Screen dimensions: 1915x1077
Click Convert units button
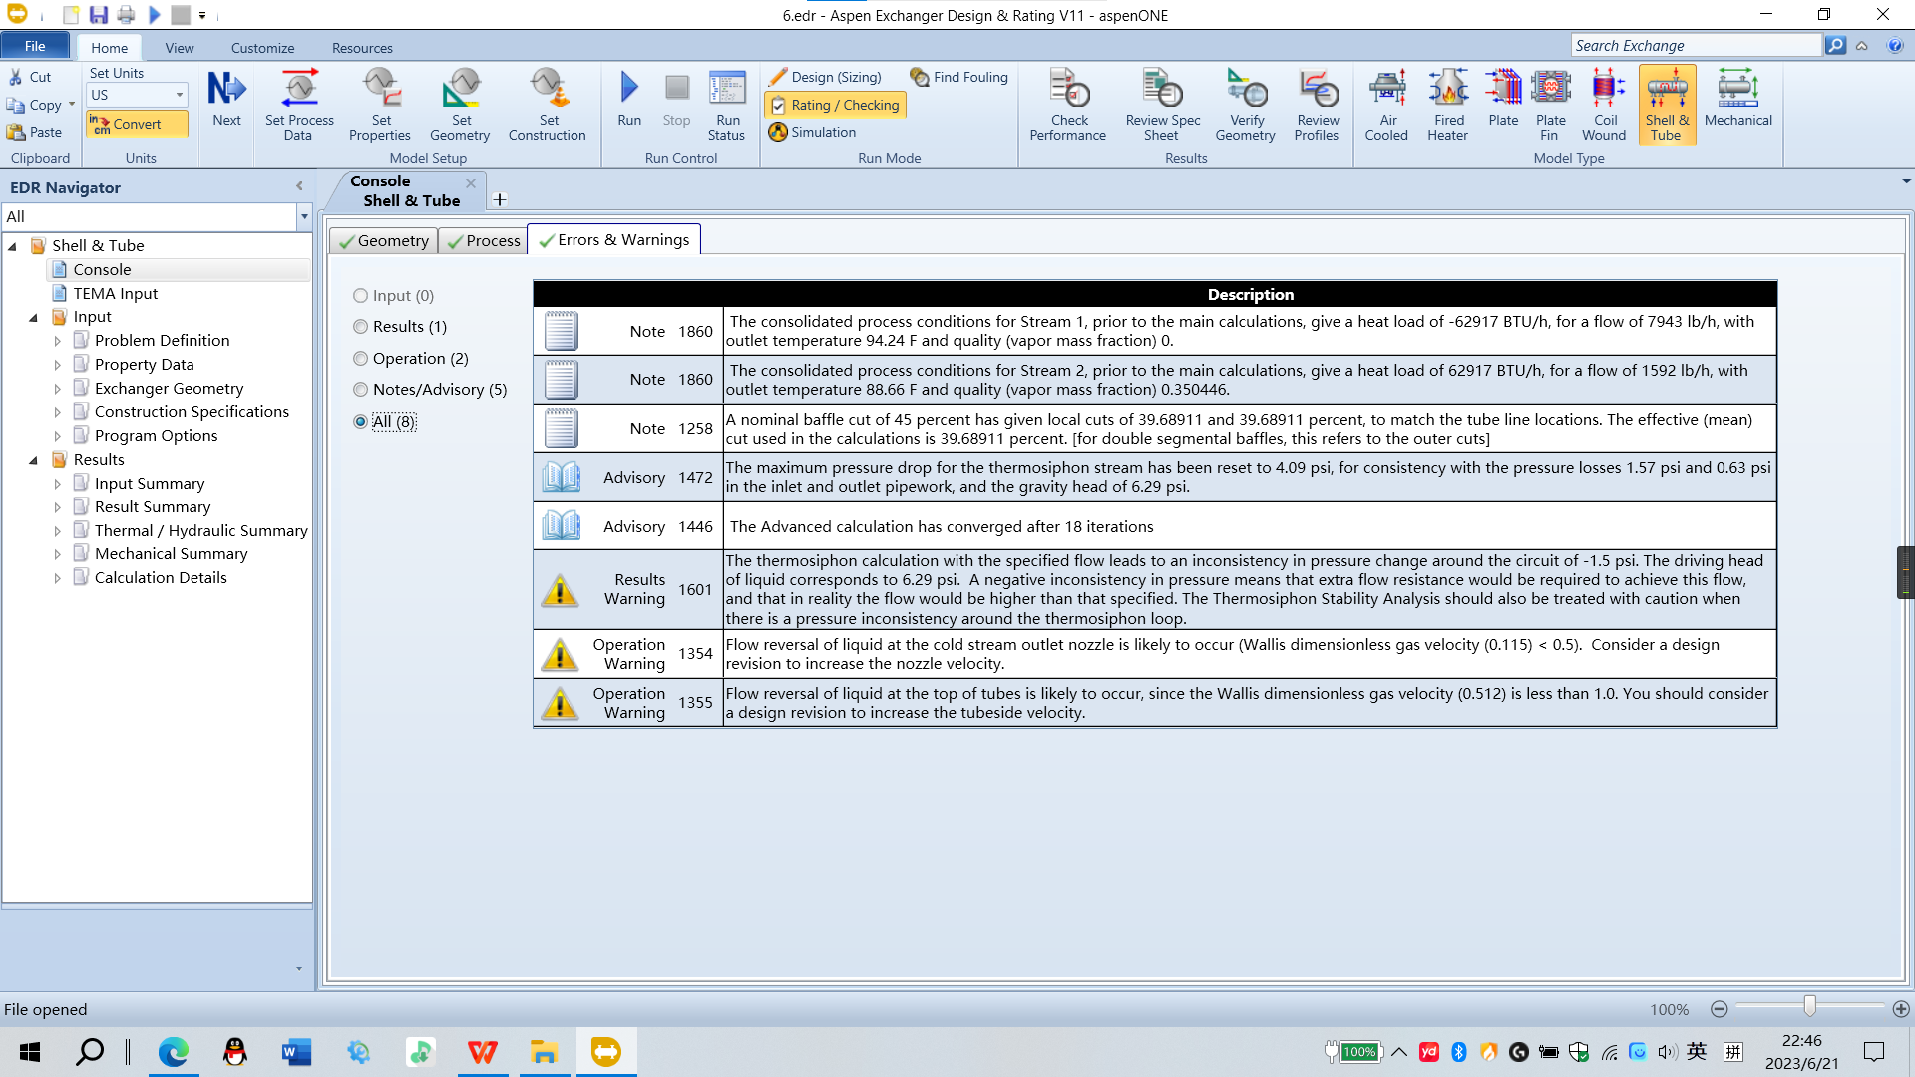pyautogui.click(x=137, y=124)
